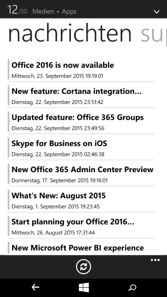
Task: Click the '12/30' slide counter
Action: pos(17,10)
